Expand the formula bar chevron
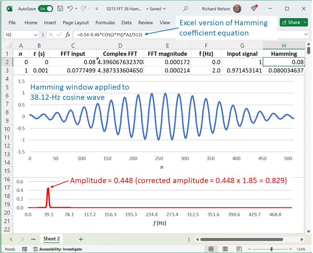Viewport: 313px width, 253px height. click(x=306, y=34)
